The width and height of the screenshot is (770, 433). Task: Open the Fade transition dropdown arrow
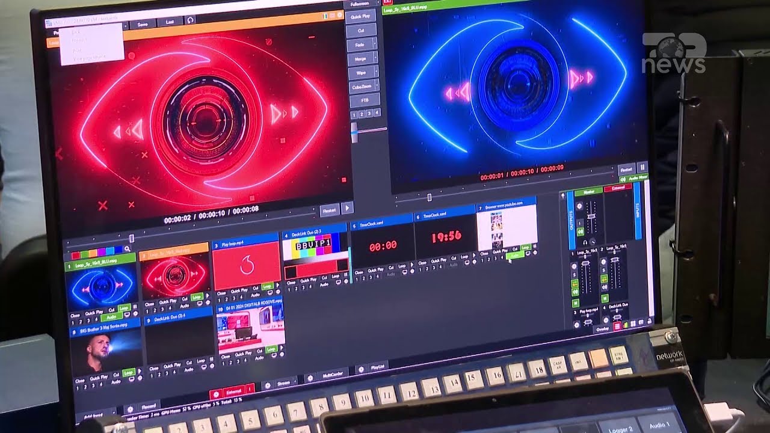tap(375, 44)
